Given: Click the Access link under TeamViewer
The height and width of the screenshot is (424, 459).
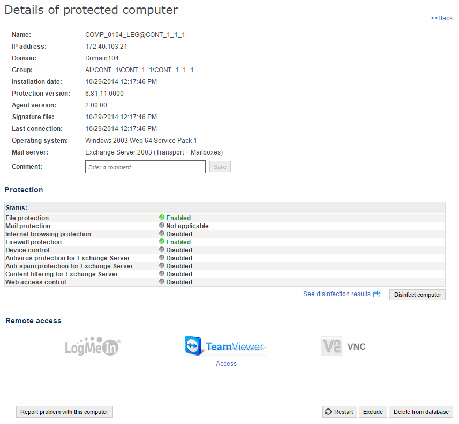Looking at the screenshot, I should [226, 364].
